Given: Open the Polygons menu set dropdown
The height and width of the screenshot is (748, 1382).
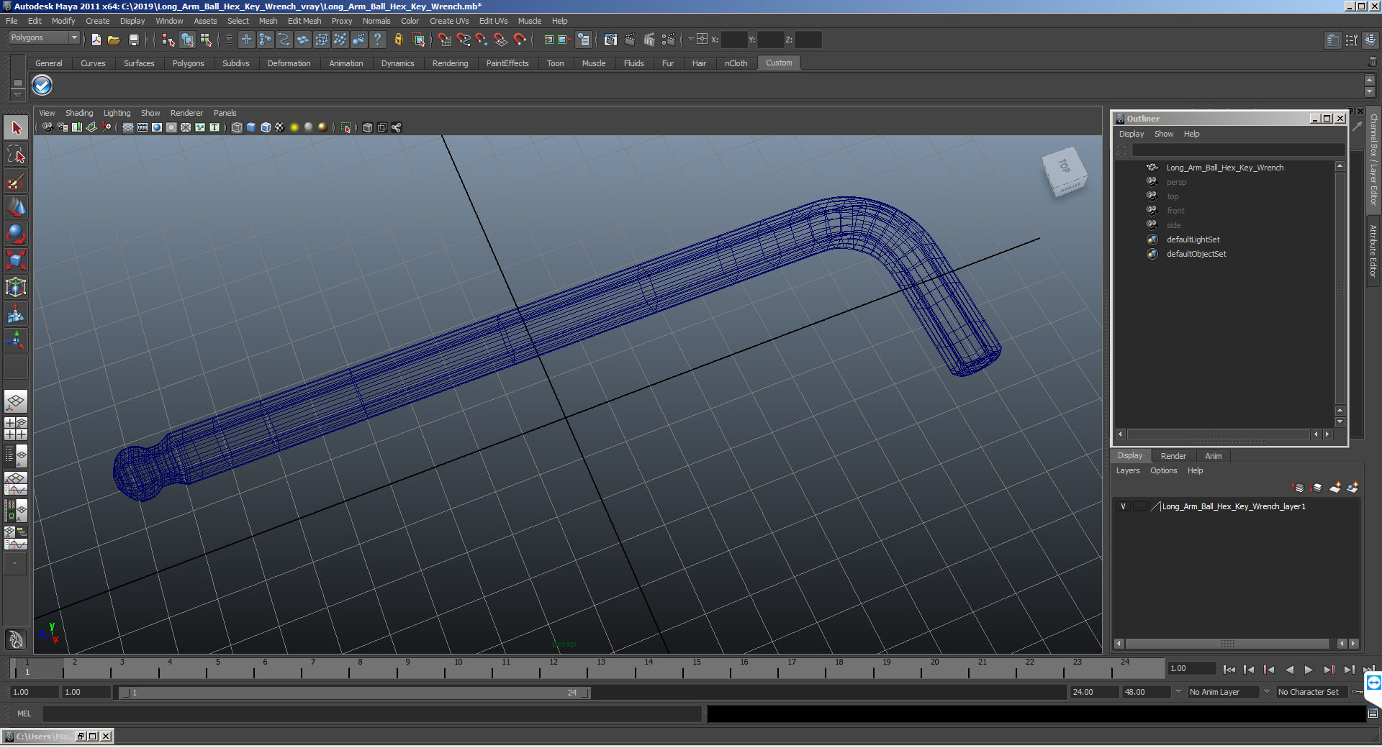Looking at the screenshot, I should 43,37.
